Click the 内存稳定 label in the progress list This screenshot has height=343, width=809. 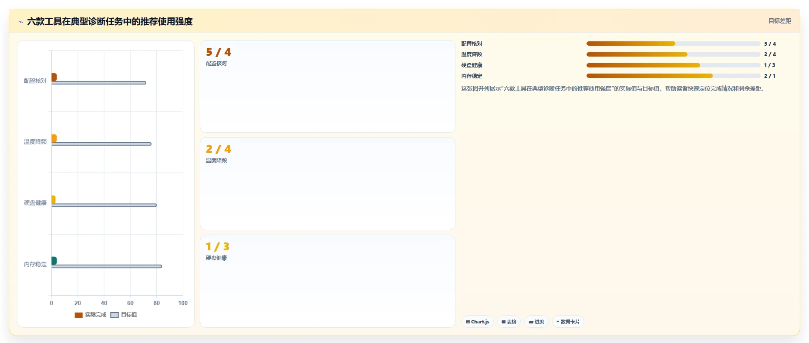pos(472,76)
